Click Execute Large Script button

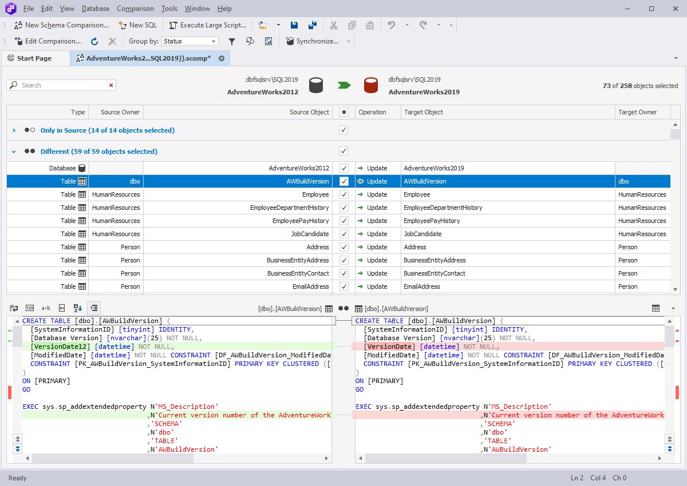click(x=207, y=25)
